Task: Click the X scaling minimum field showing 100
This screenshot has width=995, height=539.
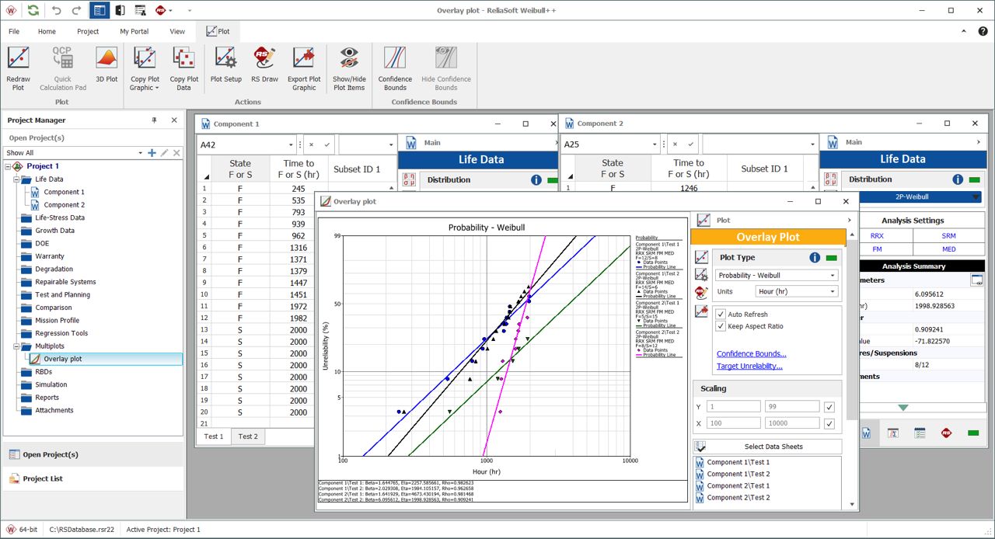Action: 733,423
